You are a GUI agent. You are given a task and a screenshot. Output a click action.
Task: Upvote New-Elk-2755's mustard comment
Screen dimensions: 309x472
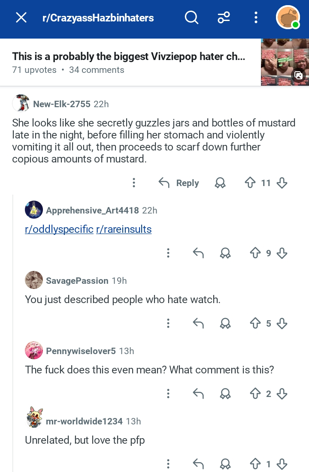pos(250,183)
